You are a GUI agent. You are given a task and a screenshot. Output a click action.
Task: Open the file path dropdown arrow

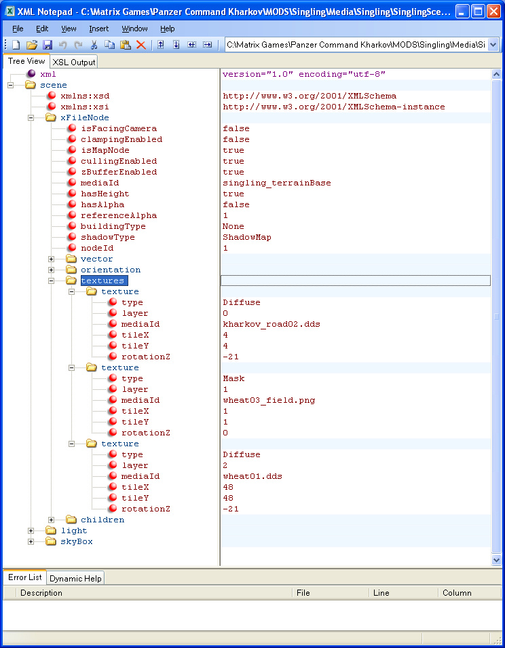(x=493, y=45)
